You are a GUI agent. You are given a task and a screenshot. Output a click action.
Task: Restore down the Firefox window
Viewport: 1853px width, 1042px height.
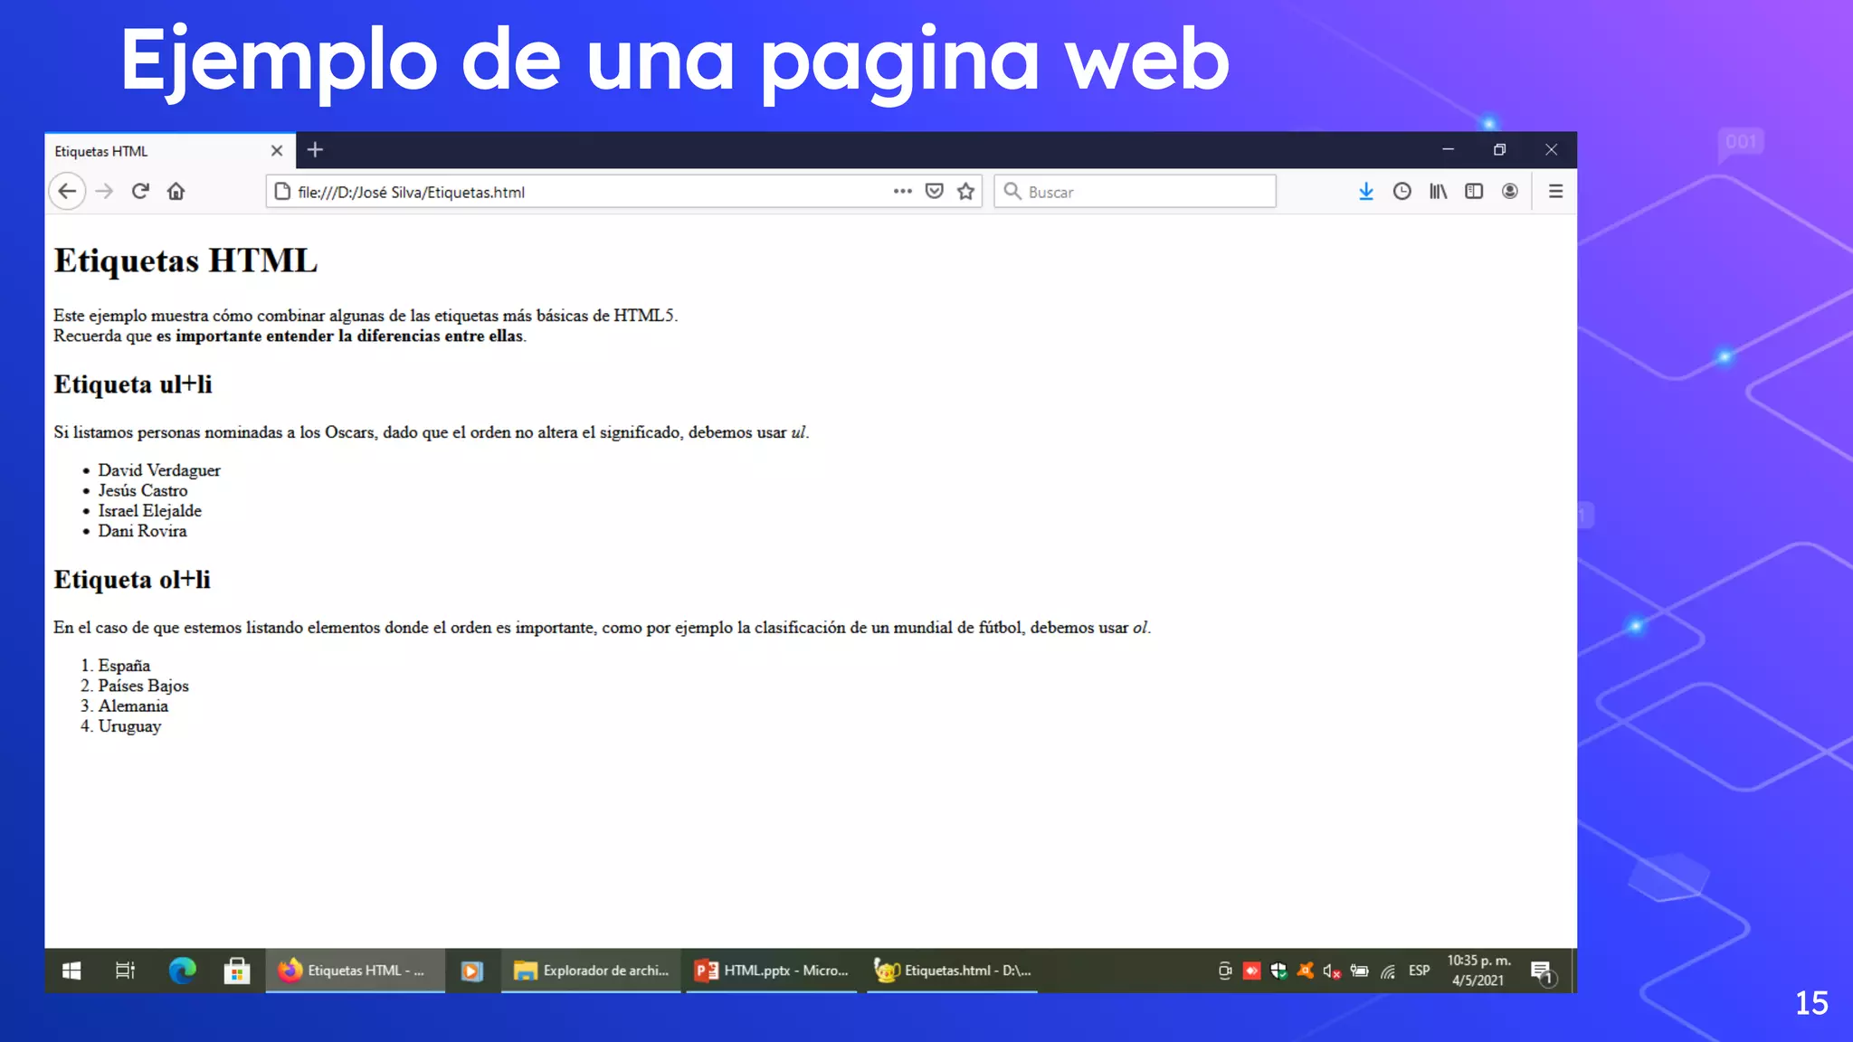click(x=1499, y=150)
